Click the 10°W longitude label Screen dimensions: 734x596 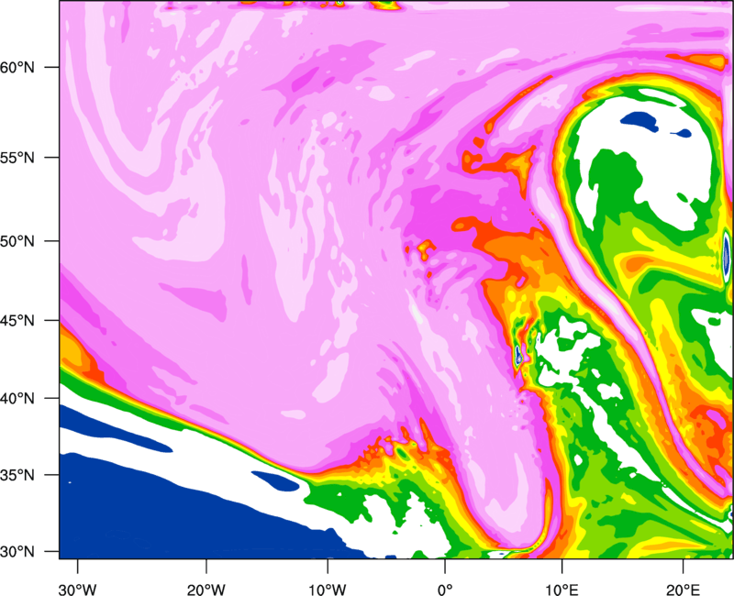click(328, 590)
